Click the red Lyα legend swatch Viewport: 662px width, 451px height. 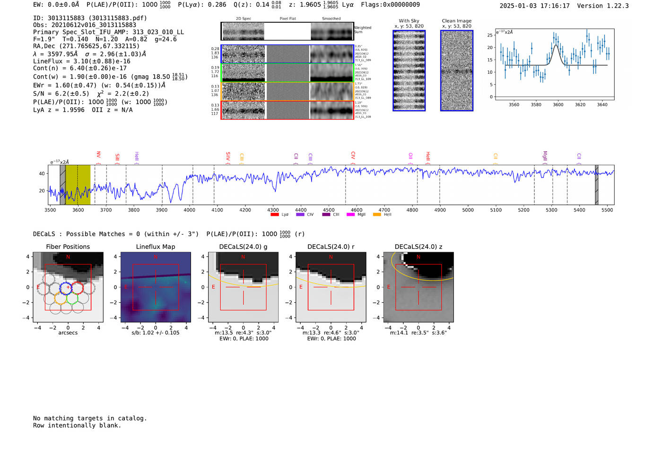coord(274,215)
